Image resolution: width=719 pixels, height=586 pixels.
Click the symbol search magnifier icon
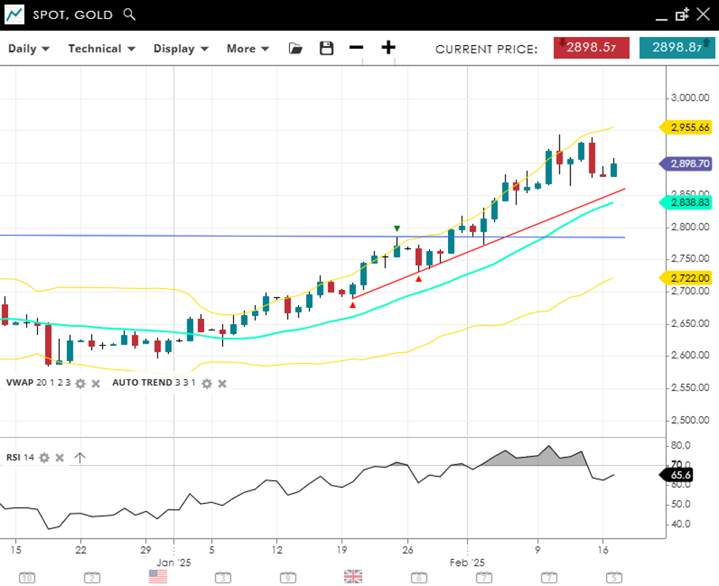129,15
